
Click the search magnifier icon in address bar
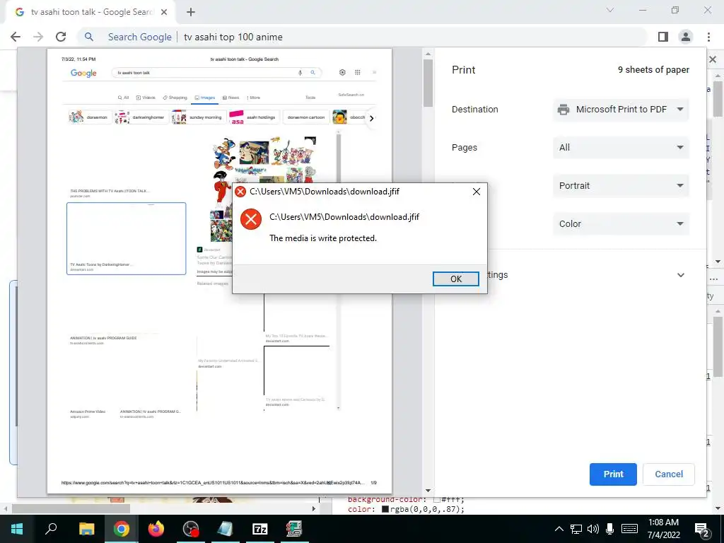[x=88, y=37]
